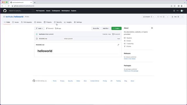Image resolution: width=187 pixels, height=105 pixels.
Task: Bookmark this page with the star icon
Action: [175, 6]
